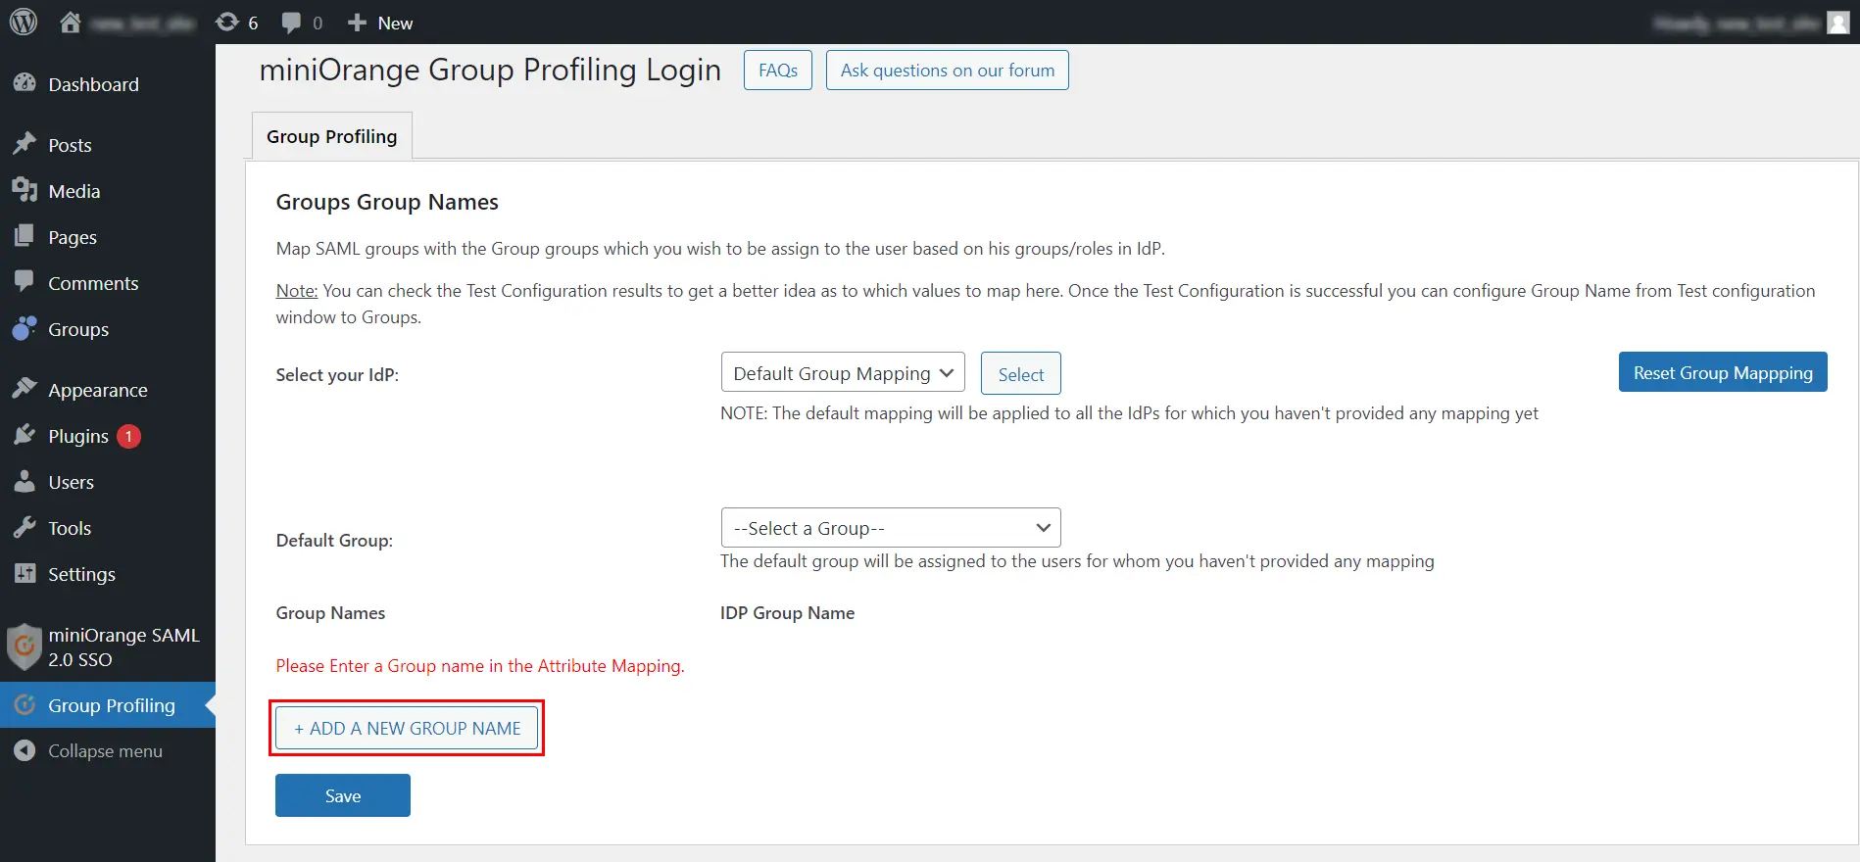Click the Tools wrench icon
The image size is (1860, 862).
click(x=24, y=527)
